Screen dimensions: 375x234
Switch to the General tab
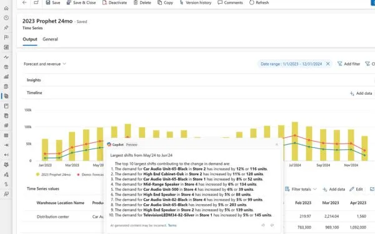click(x=50, y=39)
